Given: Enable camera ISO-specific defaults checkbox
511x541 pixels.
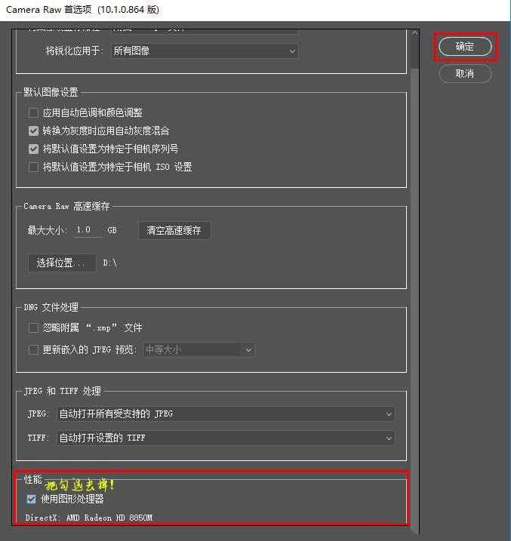Looking at the screenshot, I should (x=33, y=167).
